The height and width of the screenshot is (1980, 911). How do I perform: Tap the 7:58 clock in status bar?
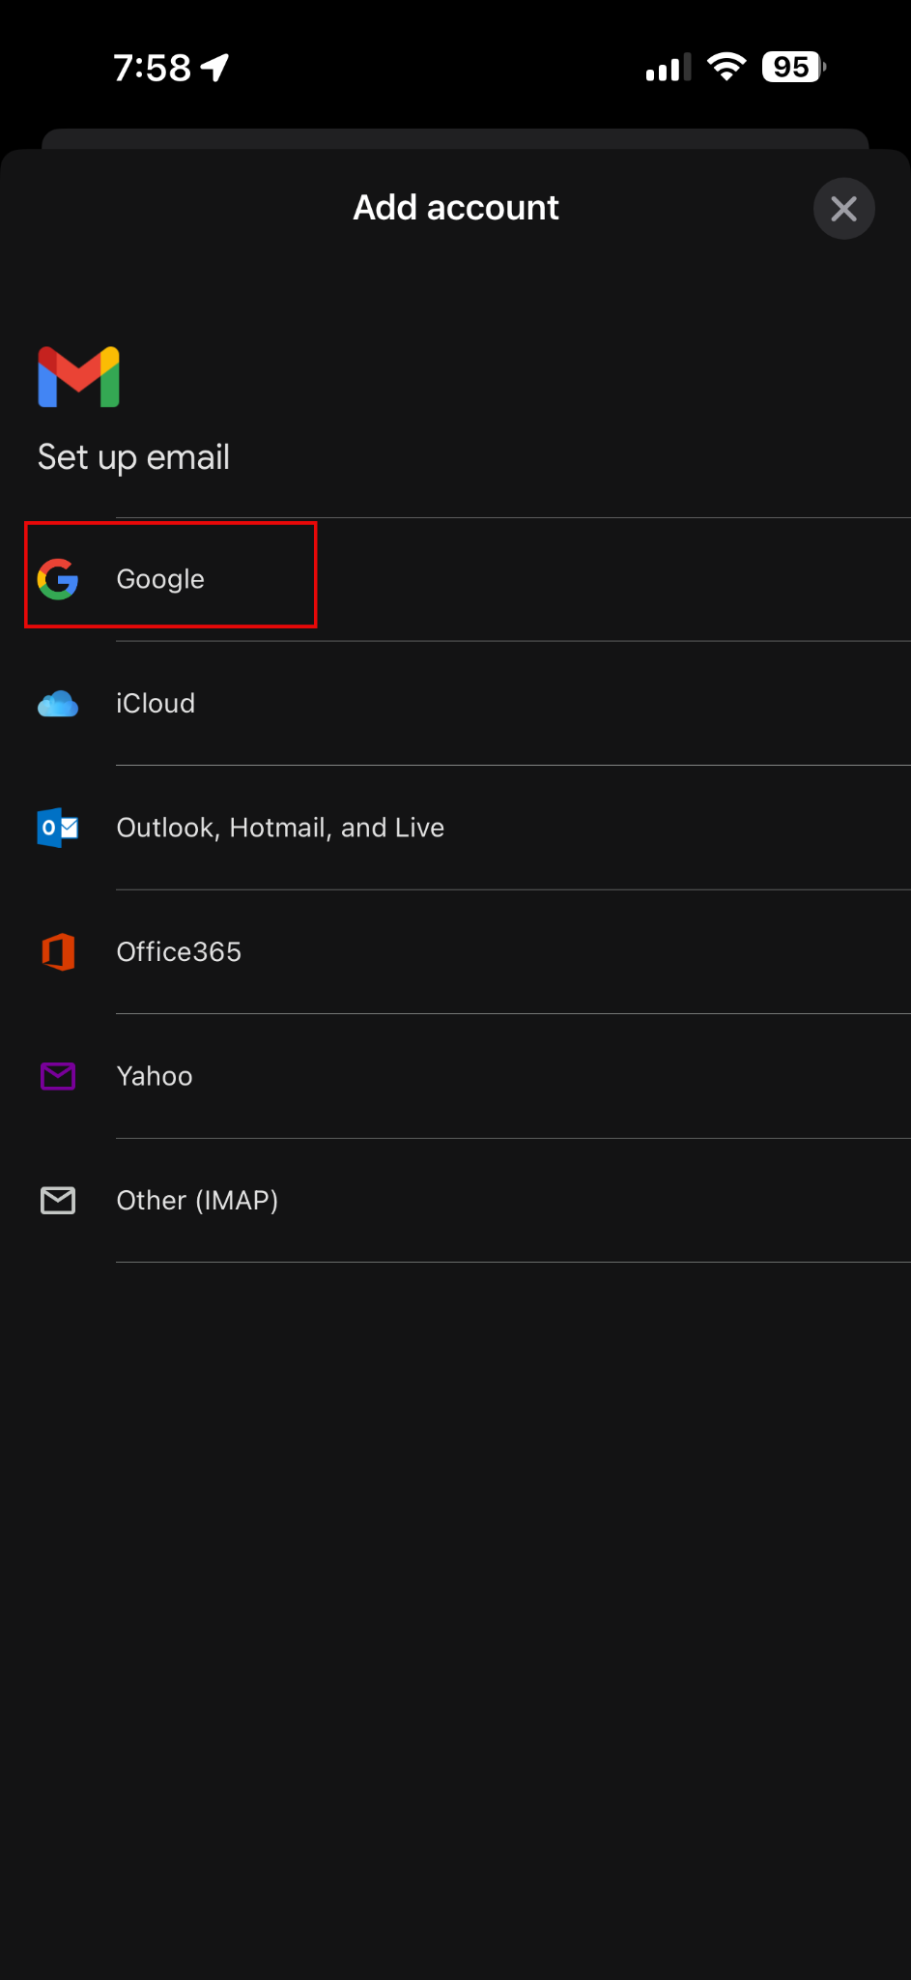(x=152, y=68)
